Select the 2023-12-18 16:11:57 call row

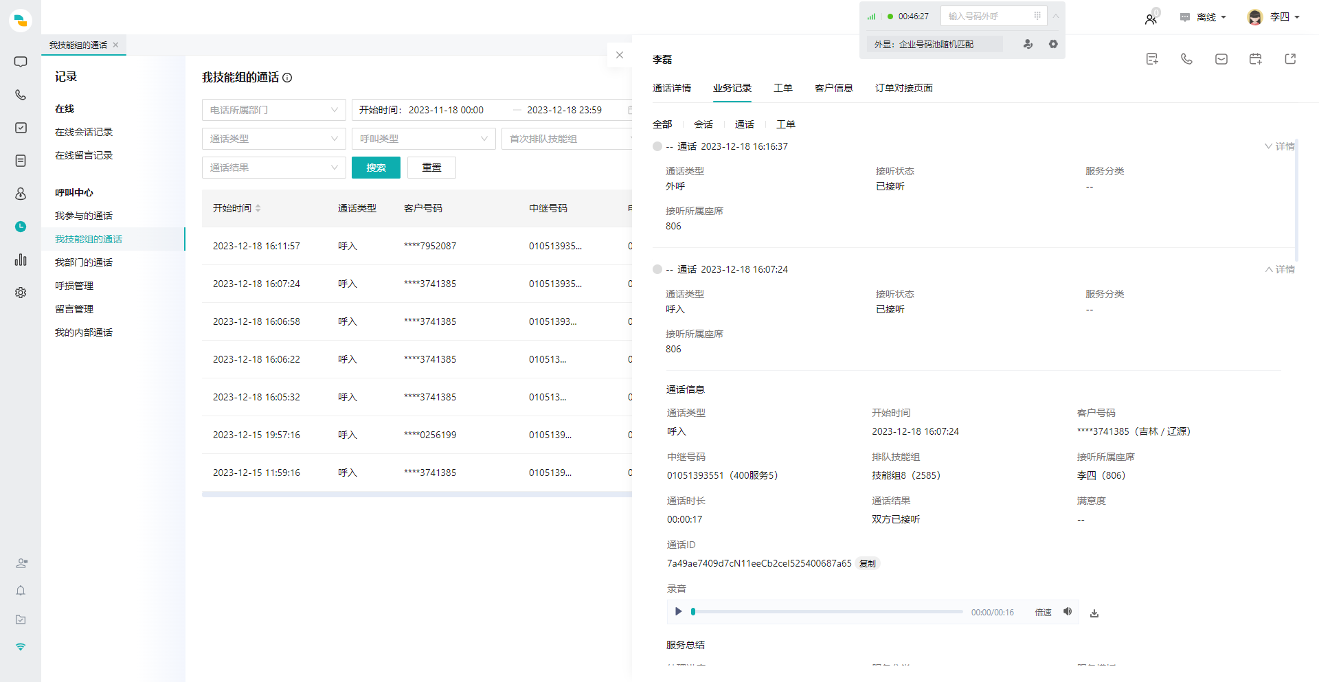(417, 246)
